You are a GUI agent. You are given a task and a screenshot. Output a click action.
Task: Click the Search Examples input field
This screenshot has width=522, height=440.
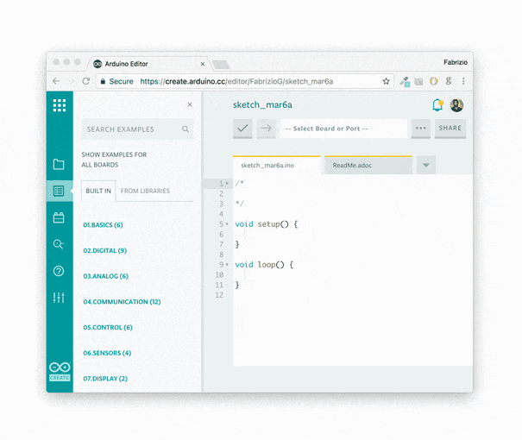pyautogui.click(x=131, y=129)
